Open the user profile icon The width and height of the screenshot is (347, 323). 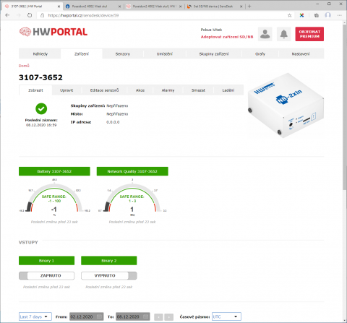coord(265,34)
